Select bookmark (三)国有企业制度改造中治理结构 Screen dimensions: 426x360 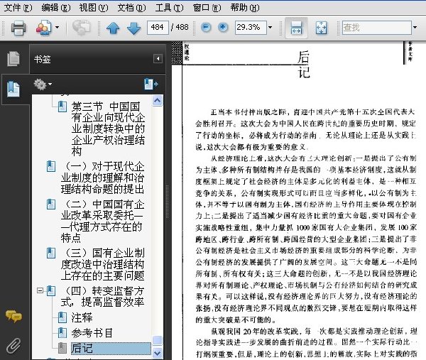click(x=103, y=264)
